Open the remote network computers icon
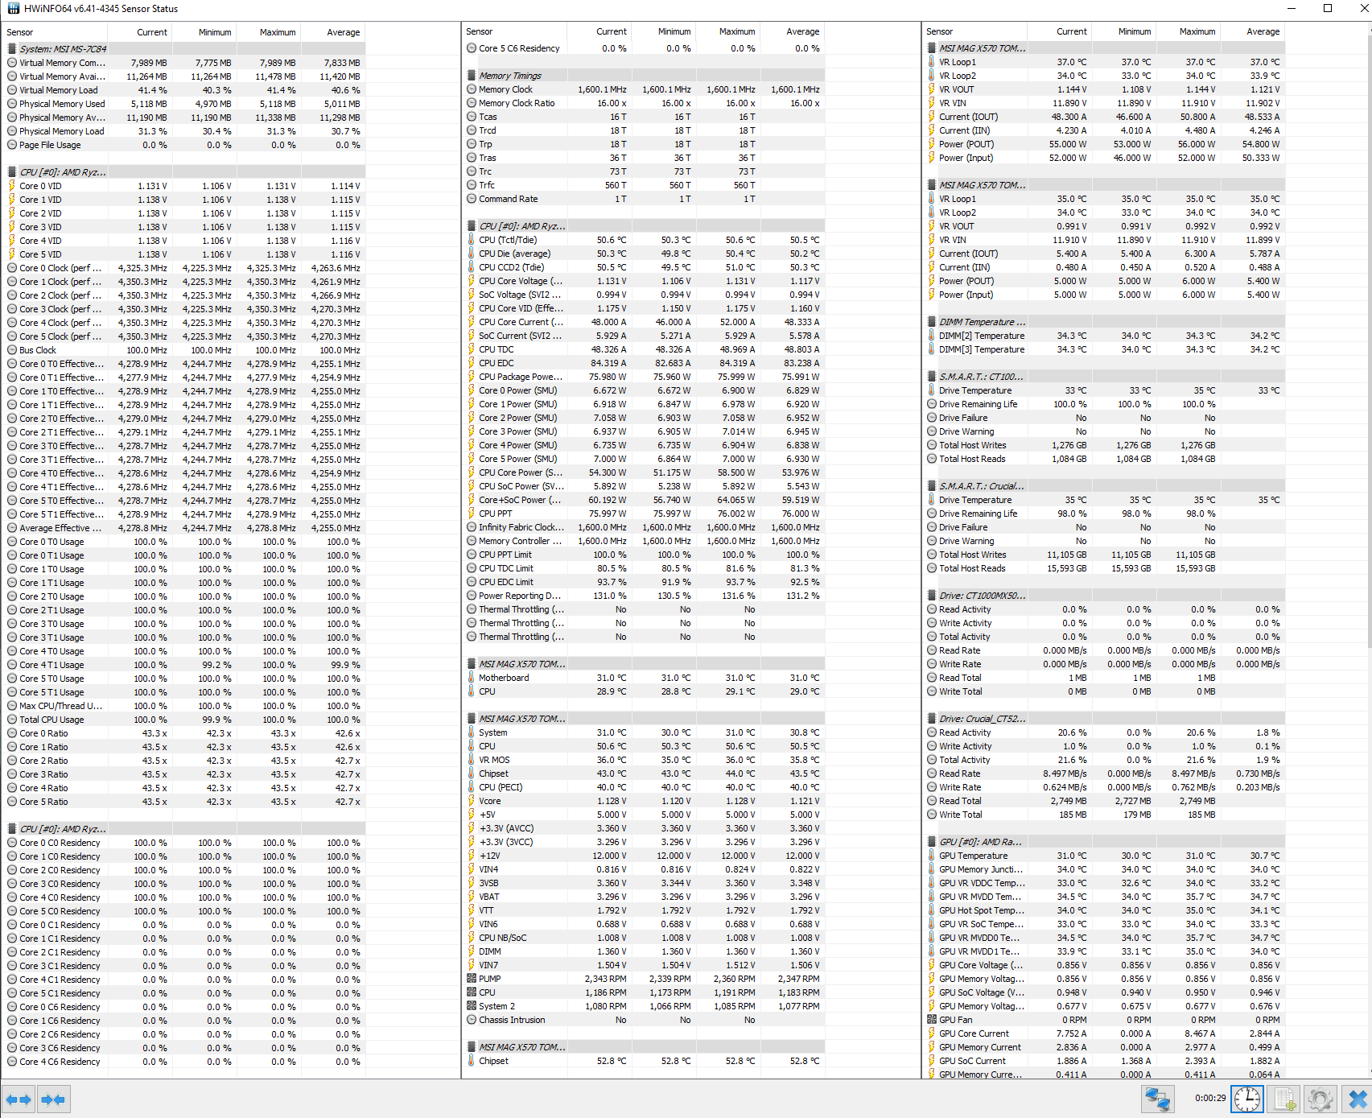The image size is (1372, 1118). pos(1158,1099)
